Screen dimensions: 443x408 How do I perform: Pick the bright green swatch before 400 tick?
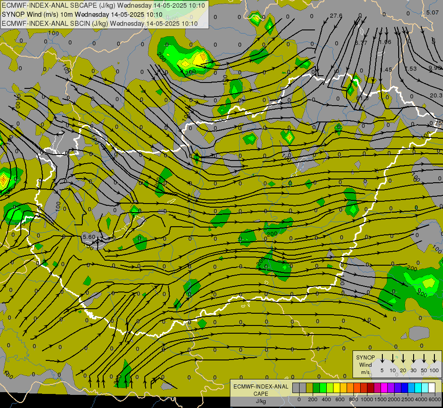pyautogui.click(x=323, y=388)
